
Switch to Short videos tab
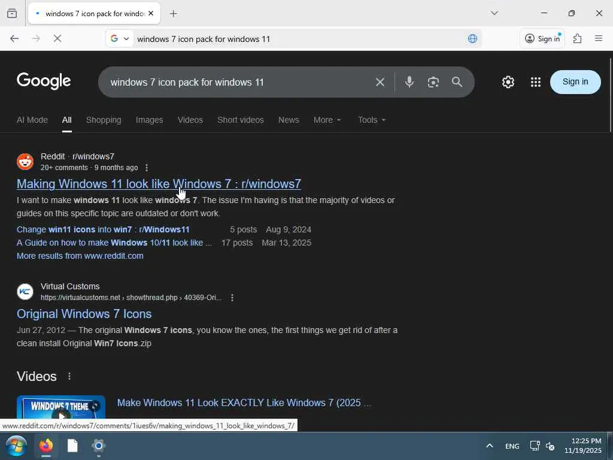(x=241, y=120)
